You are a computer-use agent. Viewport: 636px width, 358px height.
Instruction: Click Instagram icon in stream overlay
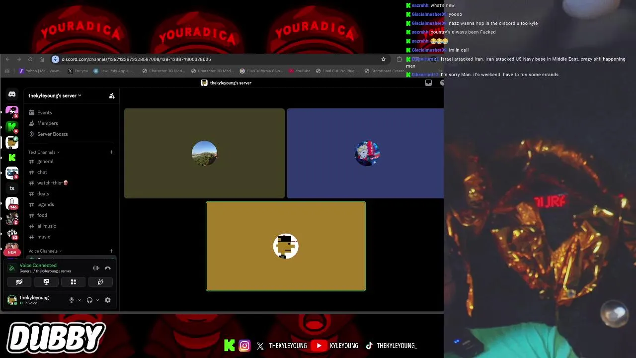coord(244,346)
